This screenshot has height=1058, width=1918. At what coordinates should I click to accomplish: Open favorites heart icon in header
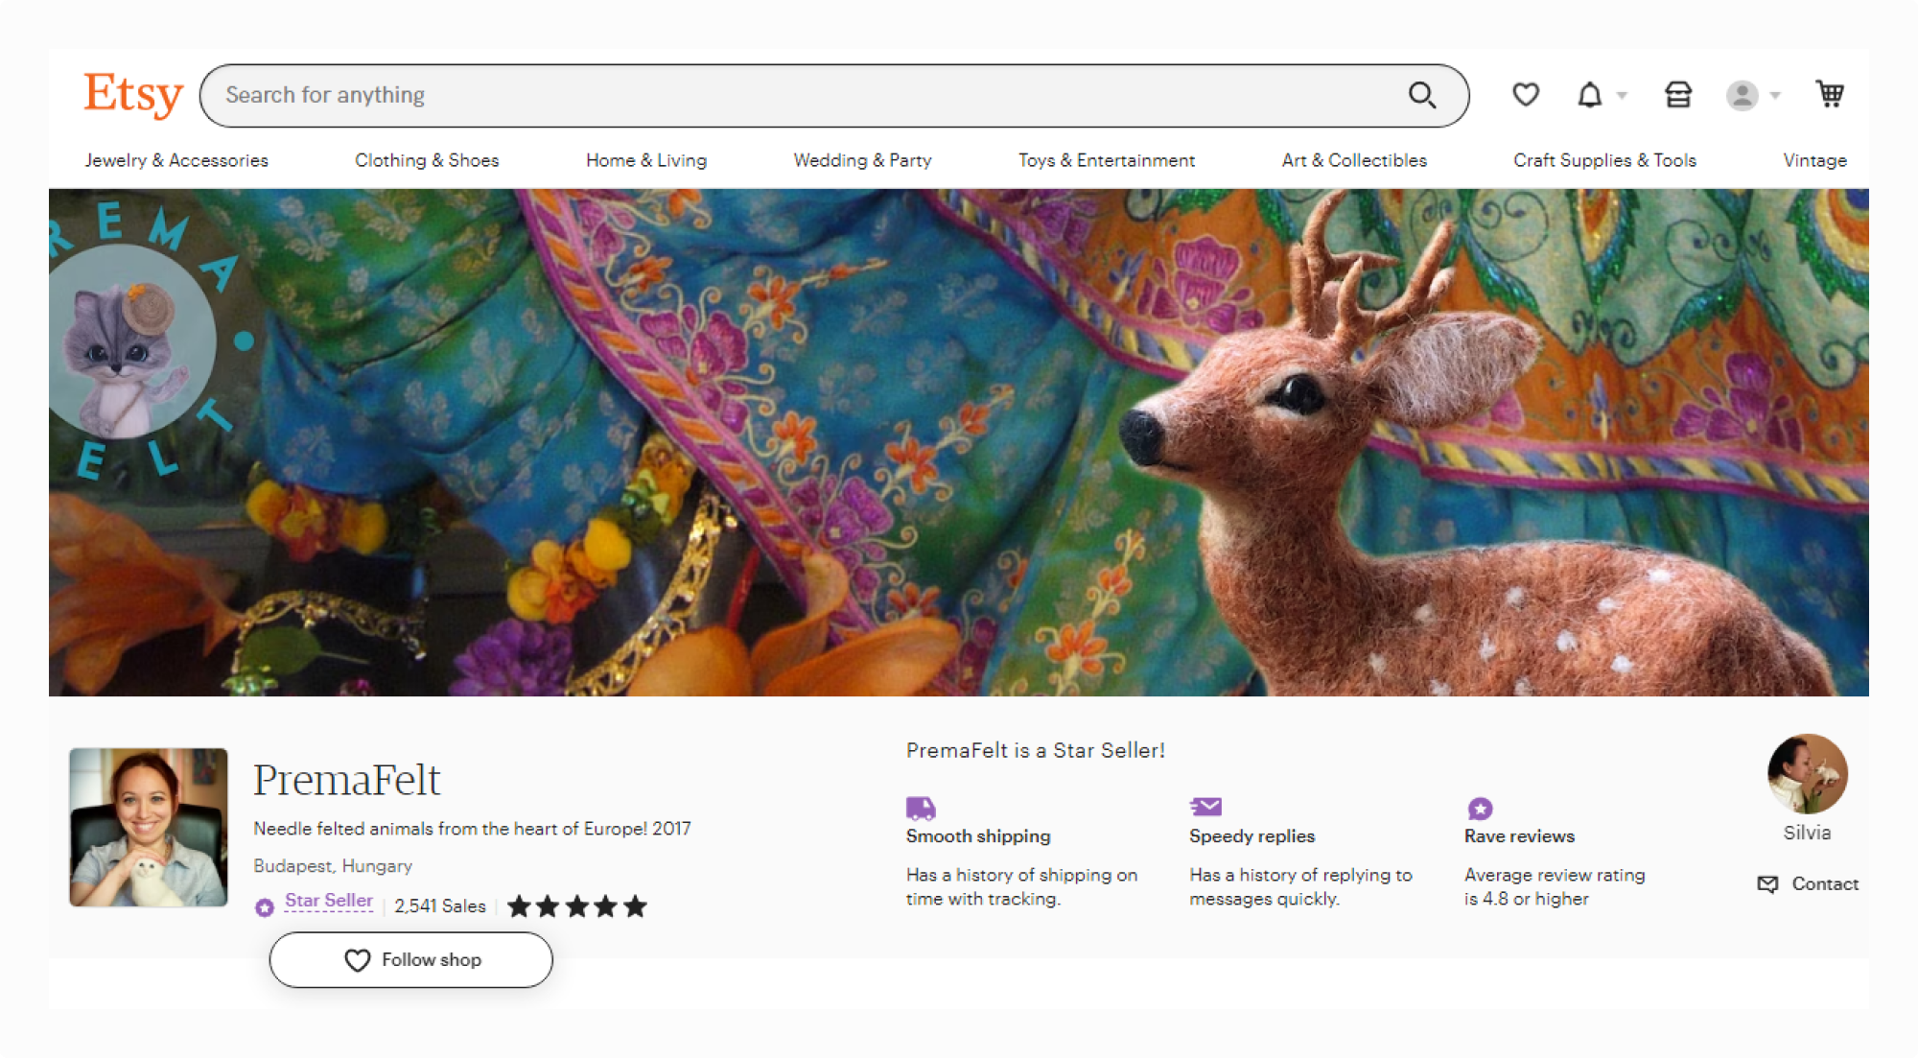pyautogui.click(x=1526, y=95)
